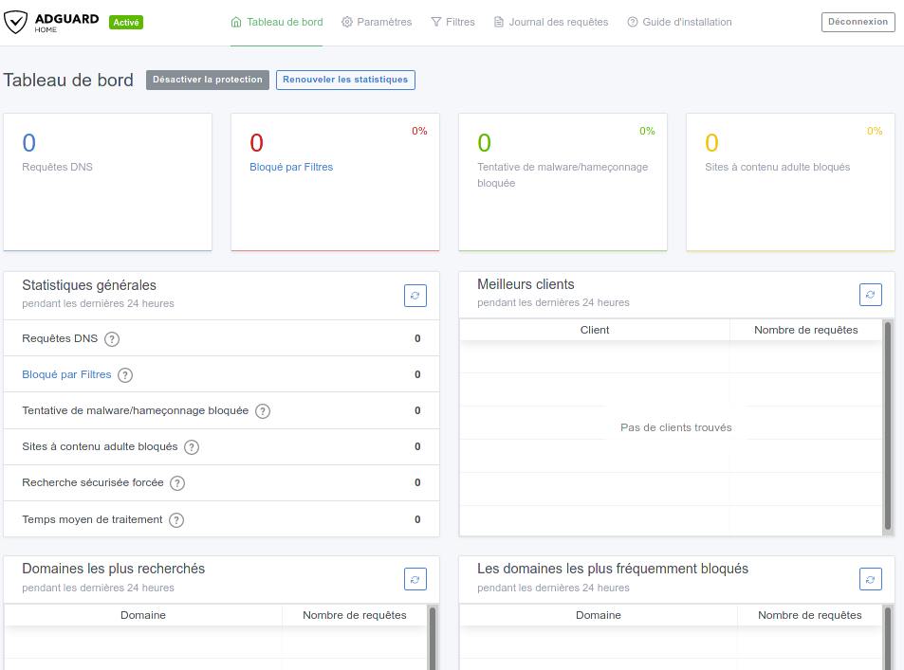Refresh the Statistiques générales panel
Viewport: 904px width, 670px height.
coord(415,296)
